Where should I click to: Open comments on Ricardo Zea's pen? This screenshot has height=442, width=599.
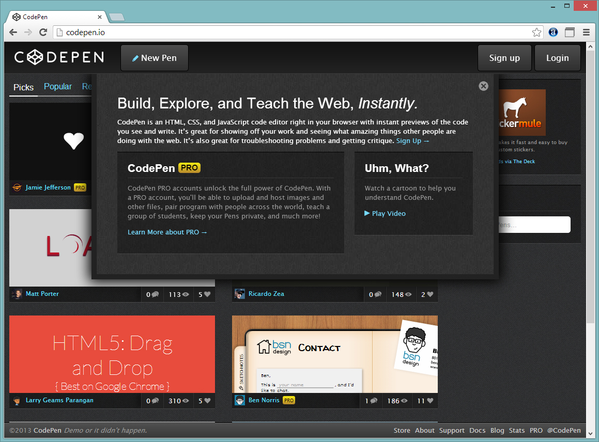(375, 294)
